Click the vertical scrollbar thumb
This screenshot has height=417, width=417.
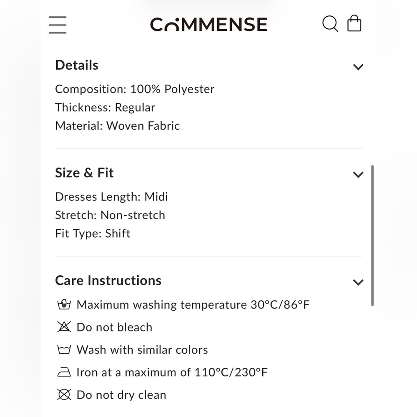click(372, 236)
